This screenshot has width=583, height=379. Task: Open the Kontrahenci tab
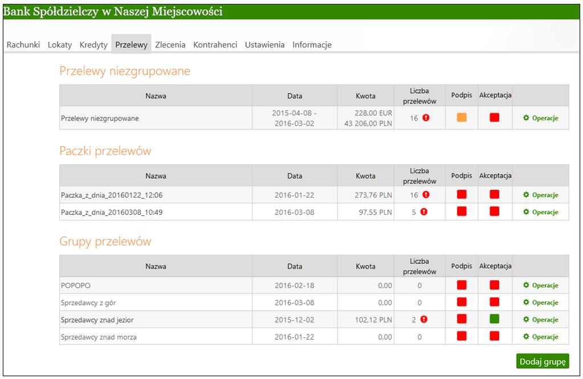point(215,44)
